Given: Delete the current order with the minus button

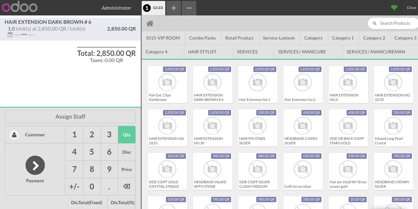Looking at the screenshot, I should pos(189,8).
